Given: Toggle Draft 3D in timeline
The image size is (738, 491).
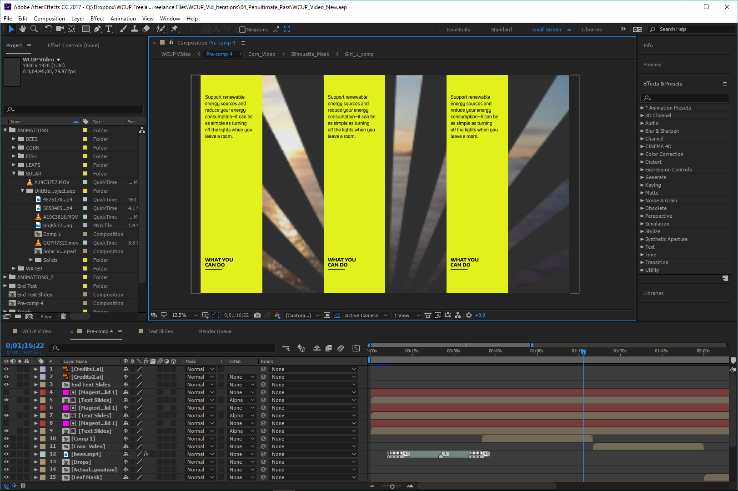Looking at the screenshot, I should point(301,348).
